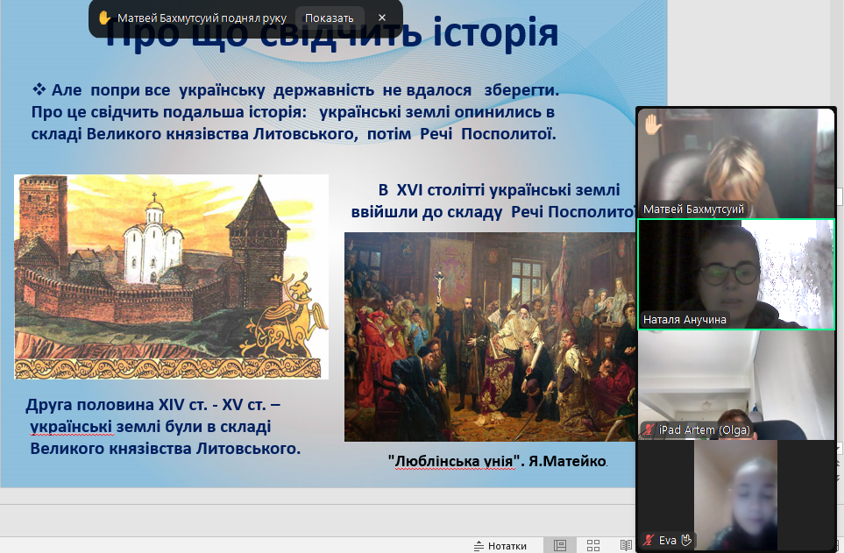Click the hand gesture icon after Eva's name
This screenshot has width=844, height=553.
685,540
